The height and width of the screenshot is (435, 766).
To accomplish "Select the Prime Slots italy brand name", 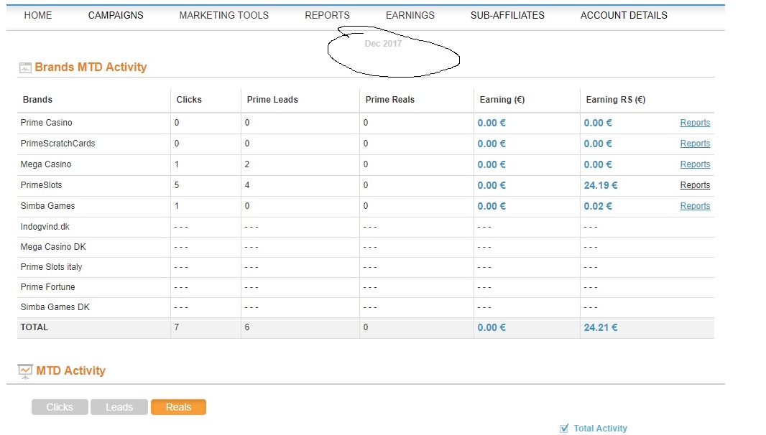I will point(51,267).
